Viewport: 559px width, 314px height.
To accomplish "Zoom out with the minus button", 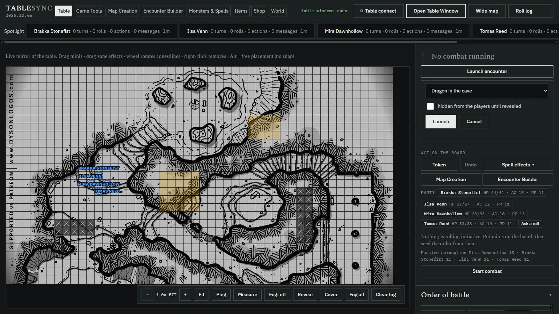I will click(x=147, y=294).
